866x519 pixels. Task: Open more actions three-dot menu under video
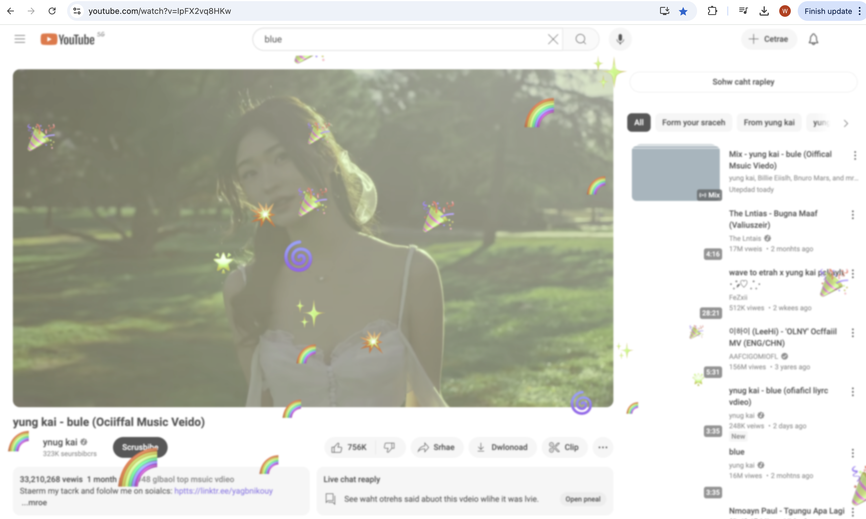603,447
